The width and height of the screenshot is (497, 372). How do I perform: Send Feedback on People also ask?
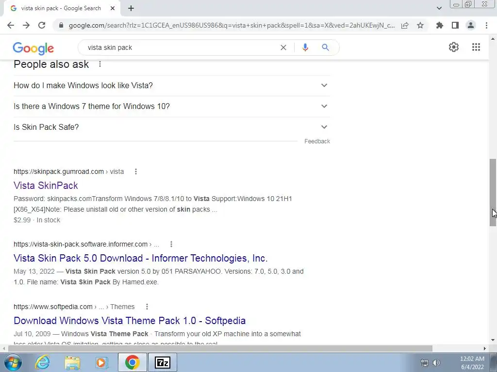pos(317,141)
